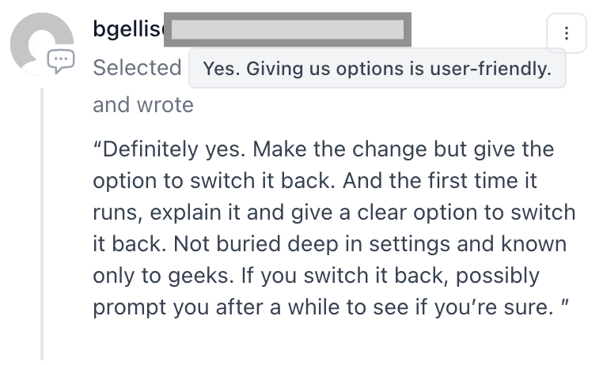Click the grayed redacted box beside username
The width and height of the screenshot is (603, 365).
(x=288, y=29)
